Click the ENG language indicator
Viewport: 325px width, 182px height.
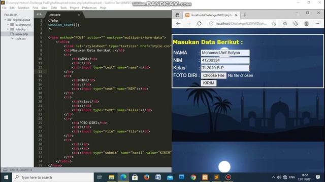(292, 177)
